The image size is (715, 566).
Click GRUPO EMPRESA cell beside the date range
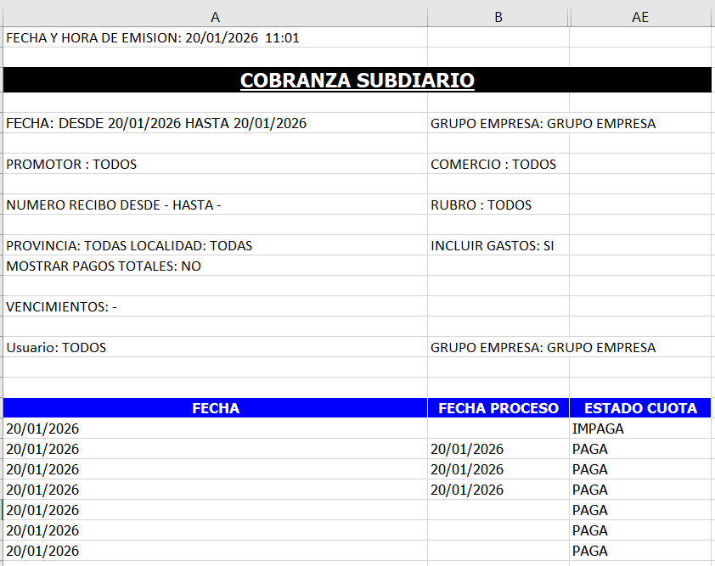coord(543,124)
